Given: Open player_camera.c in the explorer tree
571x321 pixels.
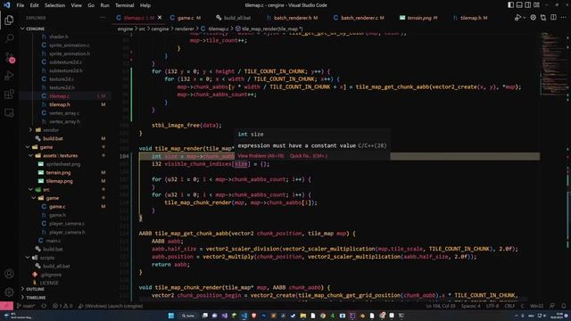Looking at the screenshot, I should coord(66,224).
